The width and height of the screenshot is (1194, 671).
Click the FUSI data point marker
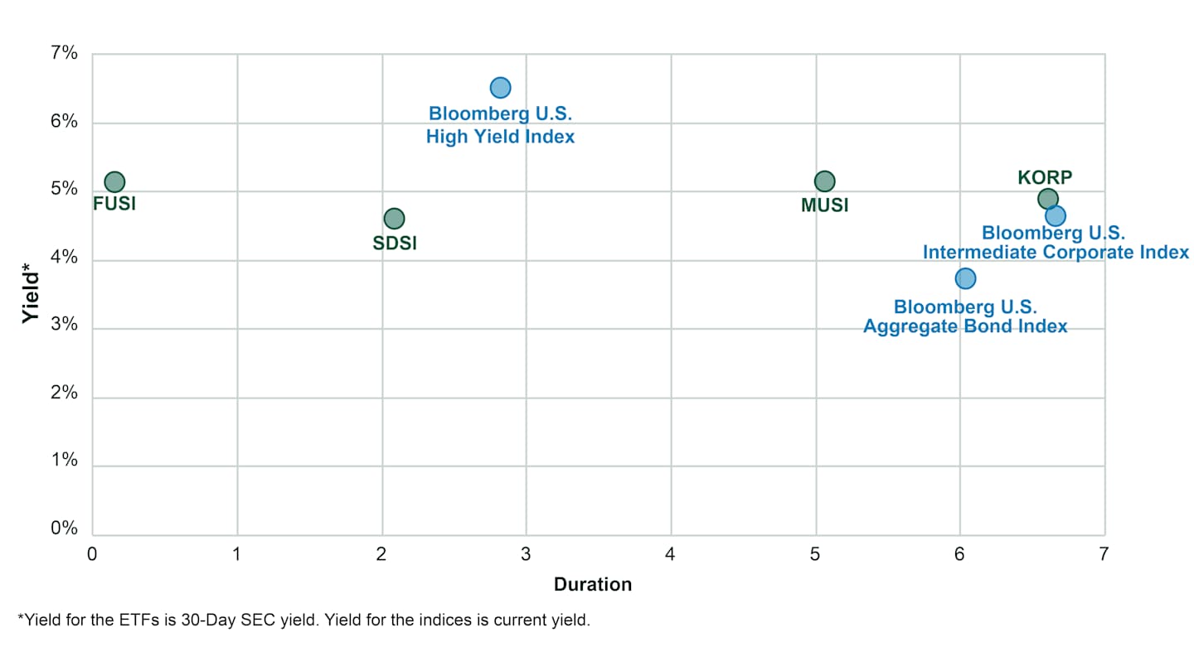coord(114,181)
